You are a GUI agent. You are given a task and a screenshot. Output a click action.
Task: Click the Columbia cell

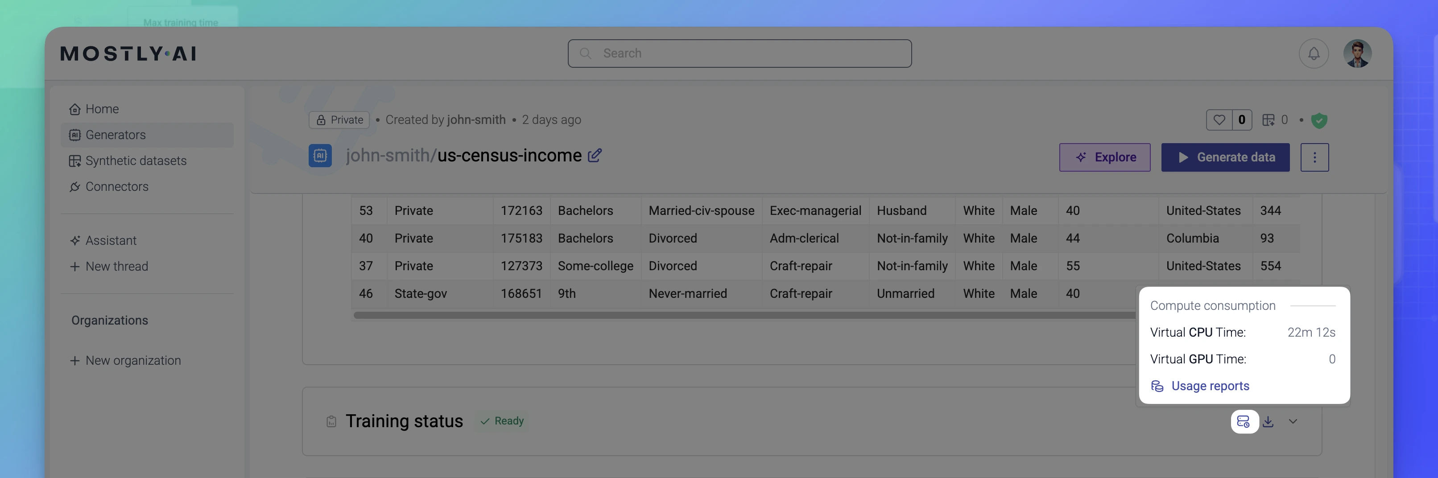pyautogui.click(x=1205, y=238)
